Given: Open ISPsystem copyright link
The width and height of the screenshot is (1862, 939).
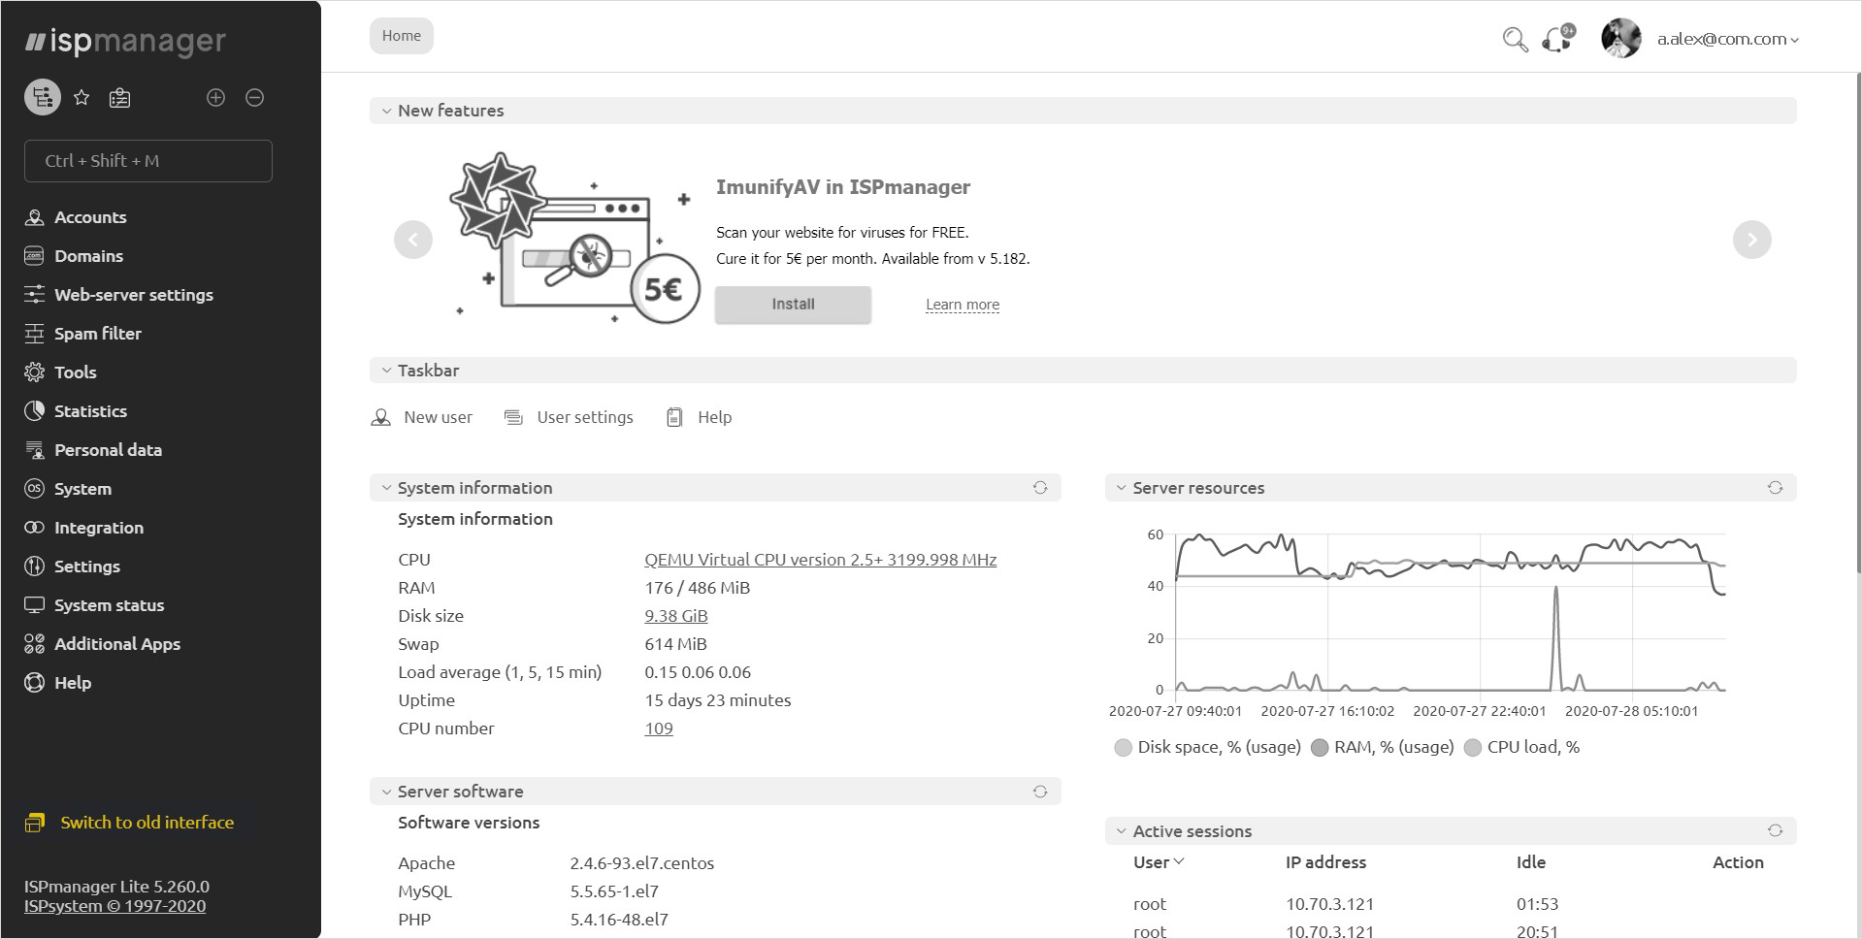Looking at the screenshot, I should click(114, 906).
